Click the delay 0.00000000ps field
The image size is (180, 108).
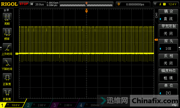(135, 4)
